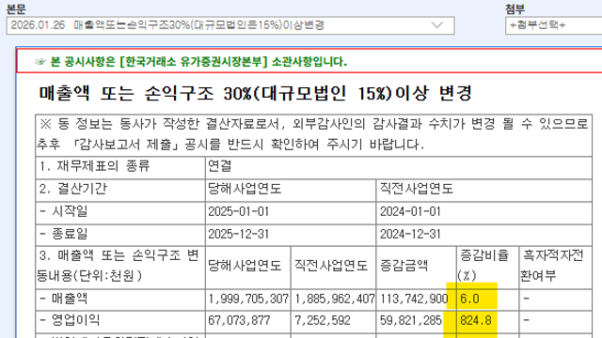Click the 감사보고서 제출 notice paragraph

coord(313,134)
